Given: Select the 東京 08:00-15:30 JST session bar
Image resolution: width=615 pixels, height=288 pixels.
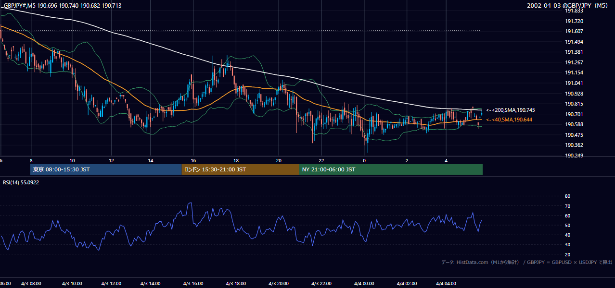Looking at the screenshot, I should click(106, 169).
